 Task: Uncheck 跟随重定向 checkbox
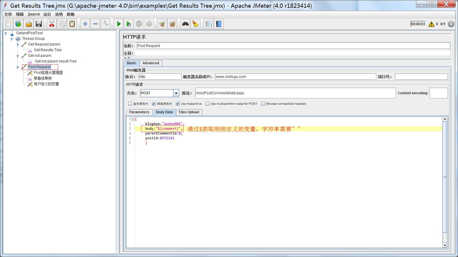click(x=154, y=104)
